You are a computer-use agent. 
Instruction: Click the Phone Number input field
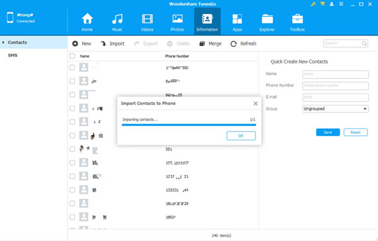pos(335,86)
